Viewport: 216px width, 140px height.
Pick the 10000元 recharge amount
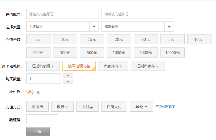(x=172, y=52)
